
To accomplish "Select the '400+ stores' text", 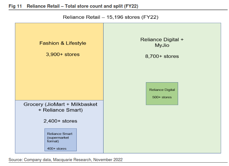I will (57, 148).
